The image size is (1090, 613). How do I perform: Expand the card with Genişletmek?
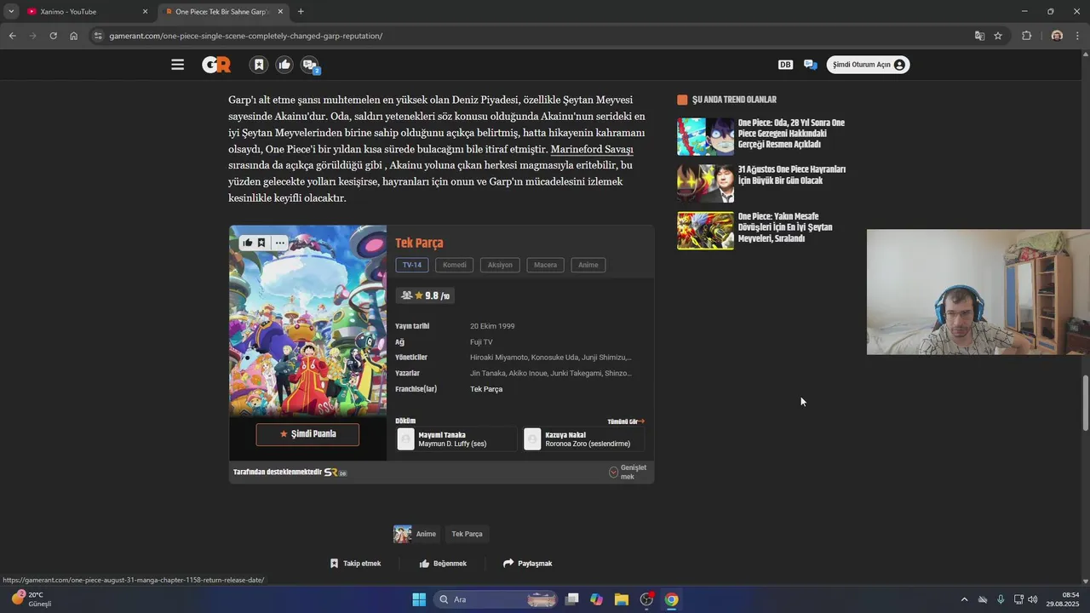pos(628,472)
